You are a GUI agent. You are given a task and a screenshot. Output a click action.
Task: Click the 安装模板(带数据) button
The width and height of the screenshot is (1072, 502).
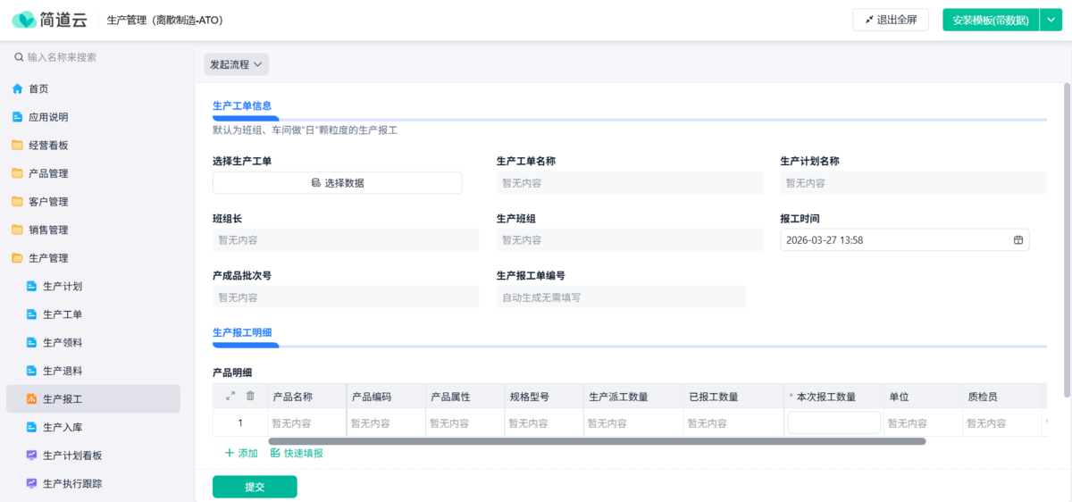coord(991,20)
